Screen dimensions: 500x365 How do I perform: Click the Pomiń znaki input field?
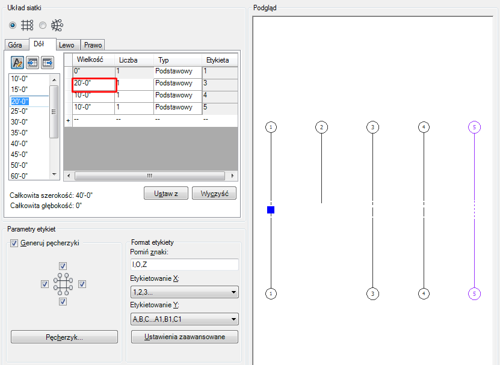[x=184, y=265]
